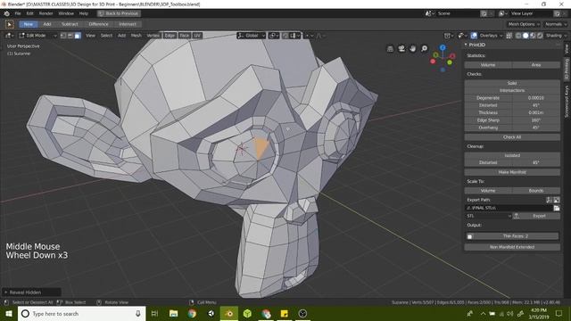Viewport: 571px width, 321px height.
Task: Open Global transform orientation dropdown
Action: pyautogui.click(x=252, y=36)
